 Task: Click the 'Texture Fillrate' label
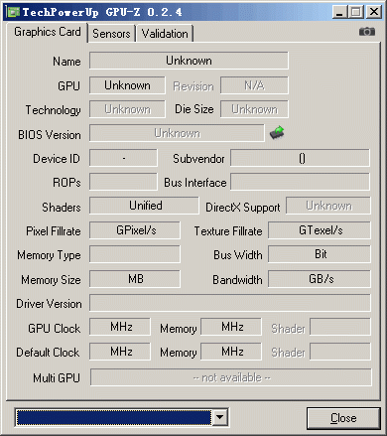[x=228, y=231]
